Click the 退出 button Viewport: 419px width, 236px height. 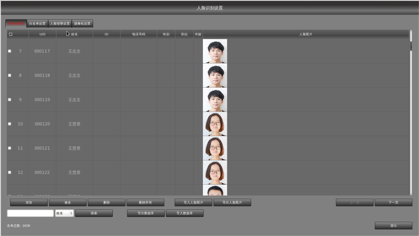[393, 226]
